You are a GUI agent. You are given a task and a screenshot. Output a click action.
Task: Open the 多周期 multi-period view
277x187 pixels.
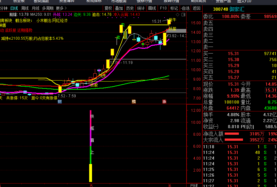(48, 8)
